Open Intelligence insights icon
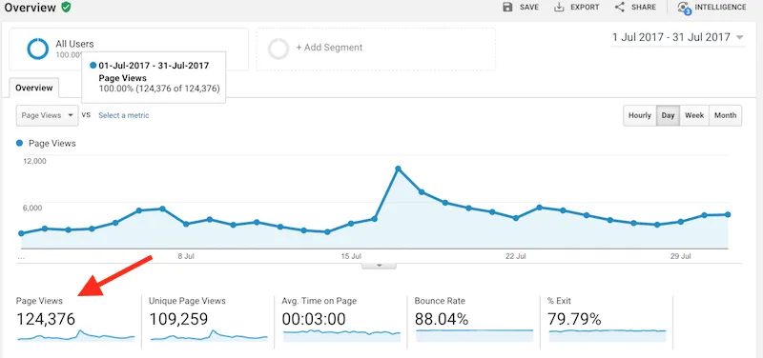763x358 pixels. (x=684, y=8)
